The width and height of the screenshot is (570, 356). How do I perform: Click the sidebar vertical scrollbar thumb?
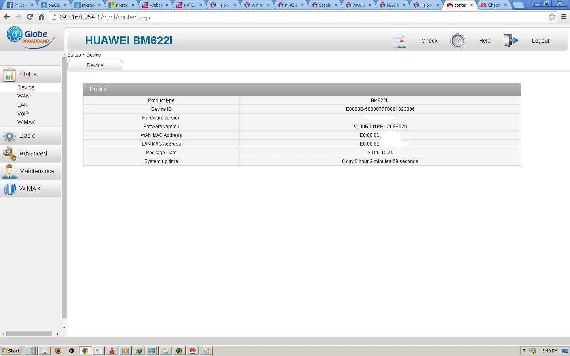[64, 188]
